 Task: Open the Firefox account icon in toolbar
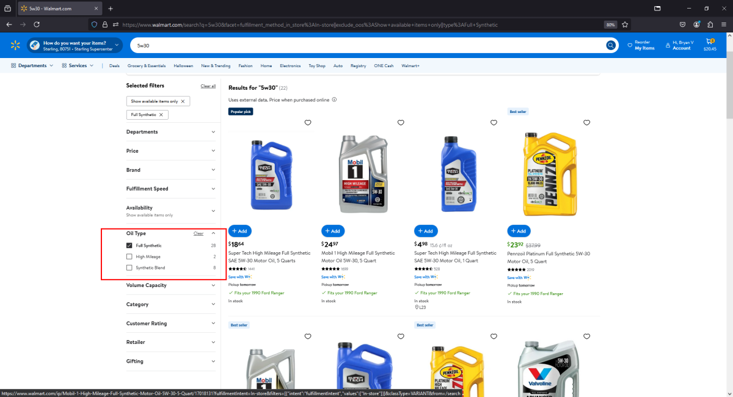click(696, 24)
